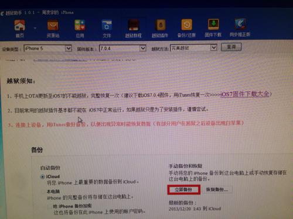
Task: Click the 立即备份 backup now button
Action: tap(183, 190)
